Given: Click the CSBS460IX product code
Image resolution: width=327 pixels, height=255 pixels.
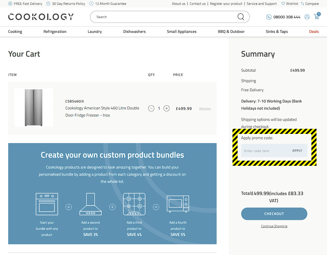Looking at the screenshot, I should (x=75, y=101).
